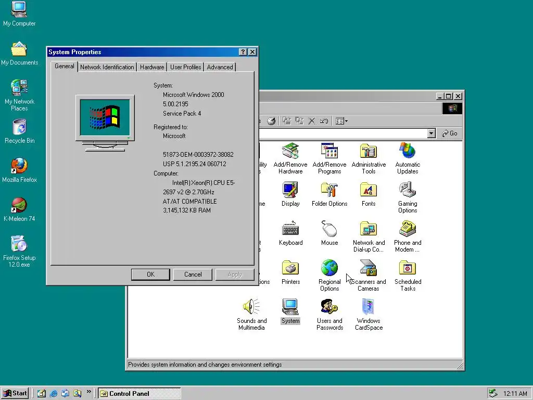Click Cancel in System Properties
533x400 pixels.
(193, 274)
